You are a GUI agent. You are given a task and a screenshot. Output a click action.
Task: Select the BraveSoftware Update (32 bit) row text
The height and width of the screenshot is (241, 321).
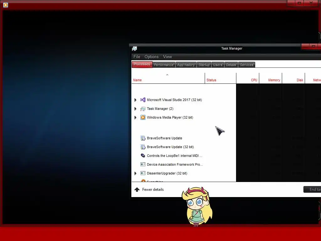[x=170, y=147]
